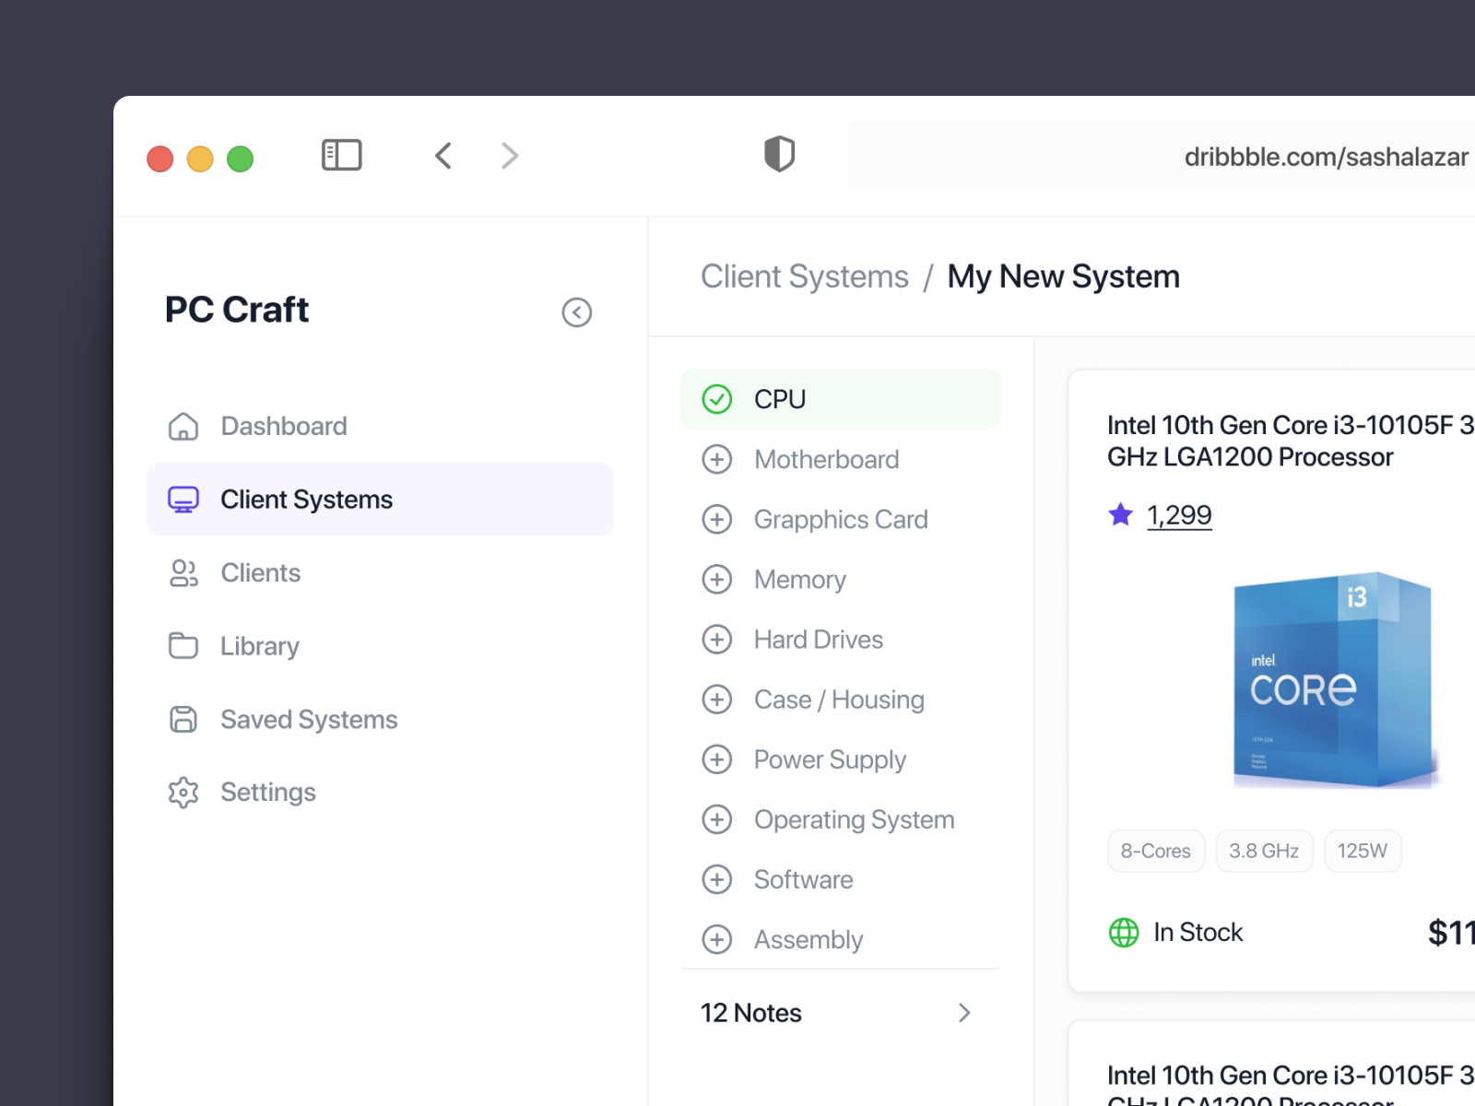This screenshot has width=1475, height=1106.
Task: Click the shield icon in the browser toolbar
Action: click(x=779, y=154)
